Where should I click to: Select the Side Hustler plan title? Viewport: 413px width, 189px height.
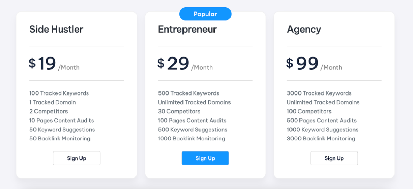coord(56,30)
